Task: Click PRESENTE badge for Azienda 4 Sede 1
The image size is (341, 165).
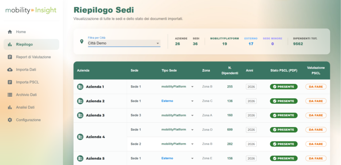Action: tap(284, 130)
